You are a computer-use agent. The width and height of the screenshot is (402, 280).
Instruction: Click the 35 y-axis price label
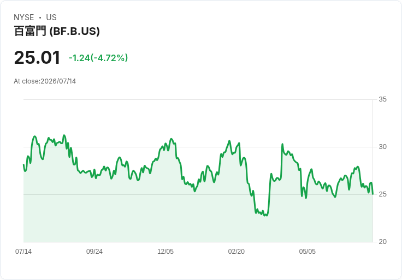point(382,99)
